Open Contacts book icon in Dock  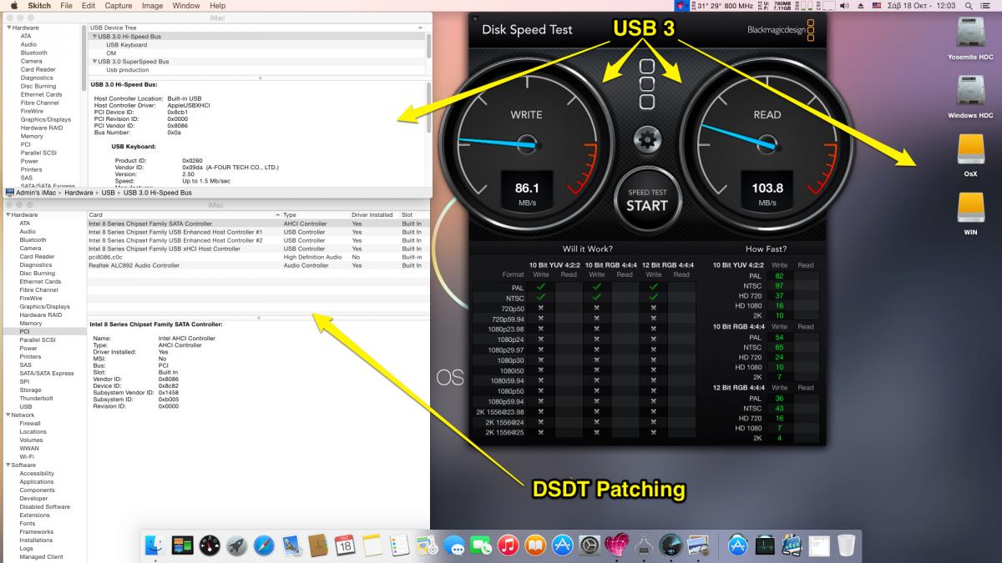click(318, 545)
